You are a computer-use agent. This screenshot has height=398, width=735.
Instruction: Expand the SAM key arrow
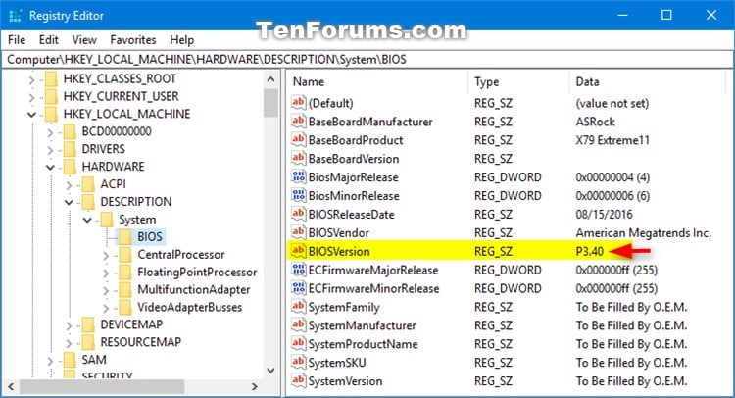[x=50, y=361]
